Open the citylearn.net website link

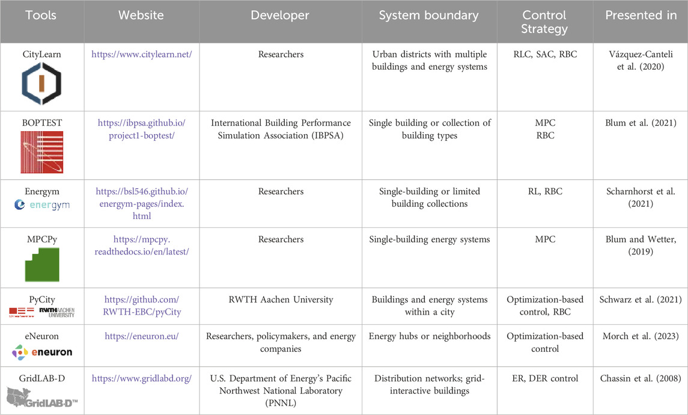pos(142,55)
